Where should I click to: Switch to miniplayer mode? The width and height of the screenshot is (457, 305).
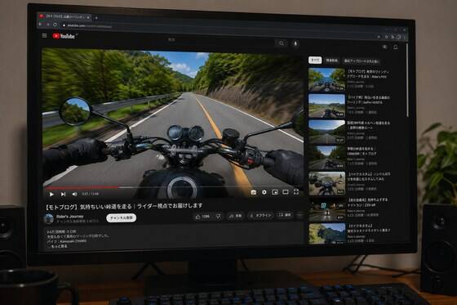[x=274, y=192]
